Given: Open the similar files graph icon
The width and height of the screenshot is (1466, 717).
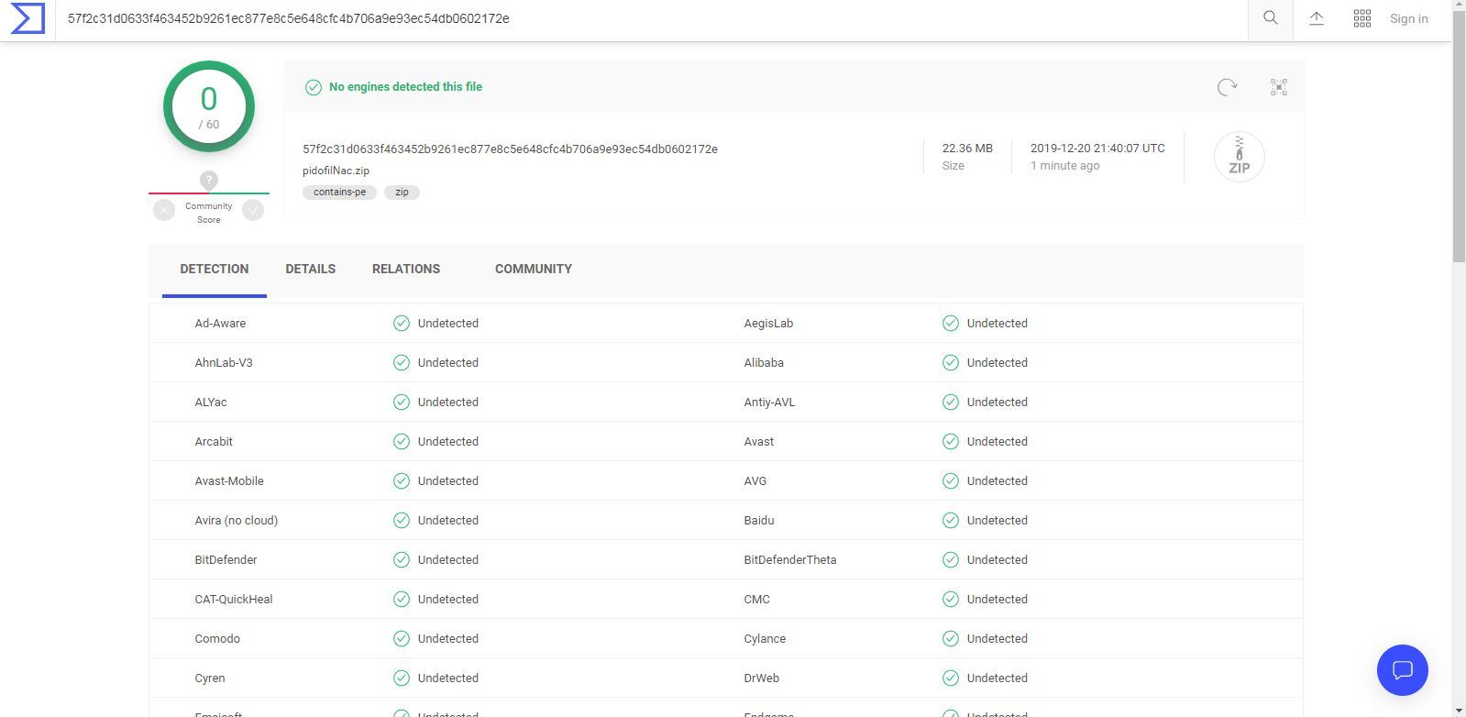Looking at the screenshot, I should tap(1279, 87).
